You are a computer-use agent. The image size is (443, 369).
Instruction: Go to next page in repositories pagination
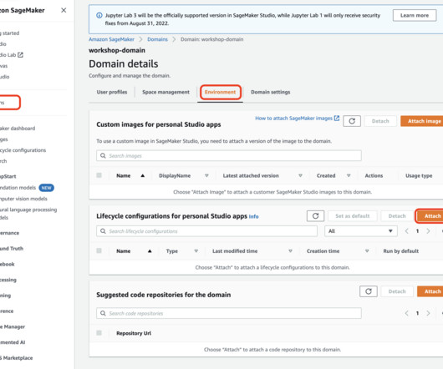coord(428,313)
